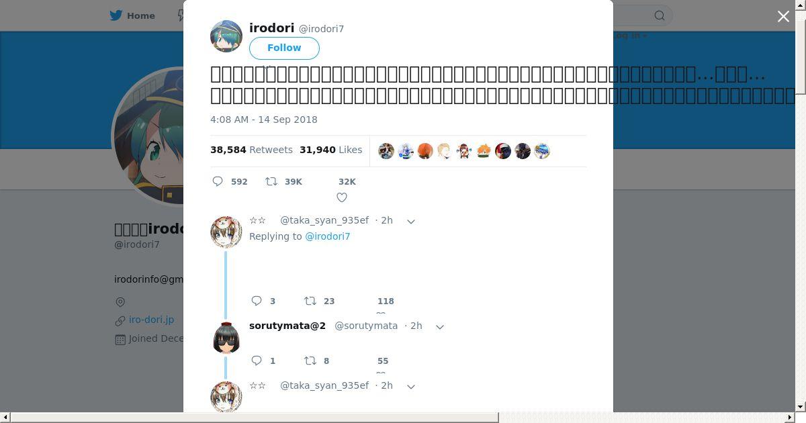Image resolution: width=806 pixels, height=423 pixels.
Task: Click the search magnifier icon
Action: coord(660,15)
